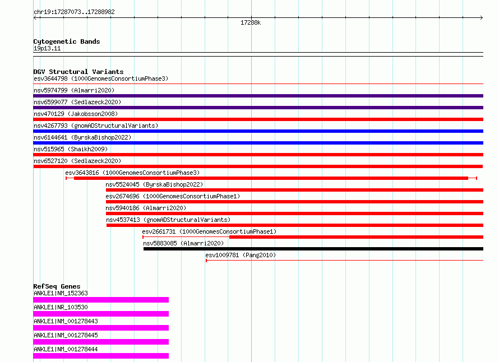499x362 pixels.
Task: Click the Cytogenetic Bands track title
Action: [67, 41]
